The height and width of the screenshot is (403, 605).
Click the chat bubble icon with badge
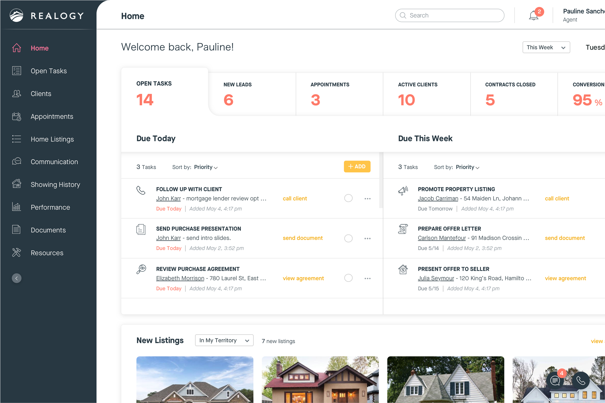[555, 380]
